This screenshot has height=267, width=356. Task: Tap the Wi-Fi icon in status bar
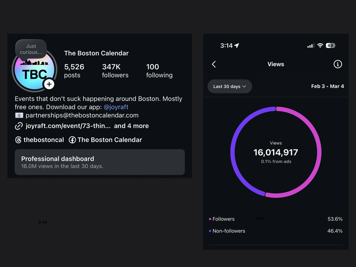point(320,45)
